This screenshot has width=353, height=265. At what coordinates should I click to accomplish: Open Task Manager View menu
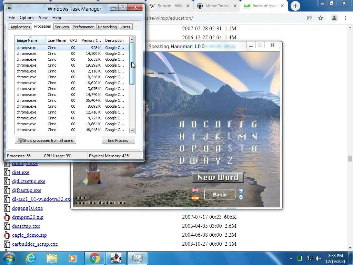[x=43, y=18]
